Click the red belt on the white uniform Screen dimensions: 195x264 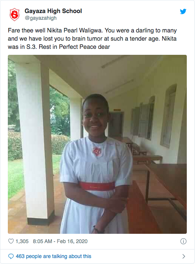pyautogui.click(x=97, y=186)
